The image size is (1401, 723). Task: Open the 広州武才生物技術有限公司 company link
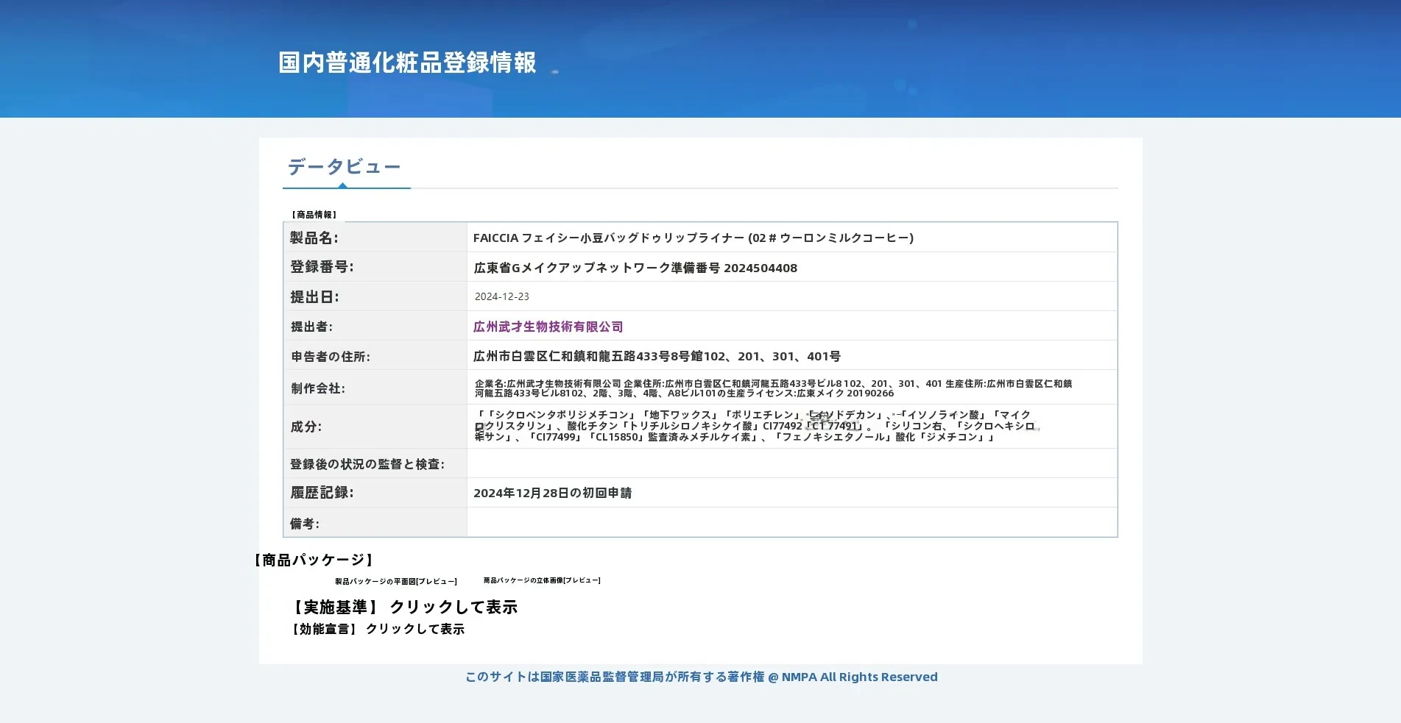pyautogui.click(x=548, y=327)
